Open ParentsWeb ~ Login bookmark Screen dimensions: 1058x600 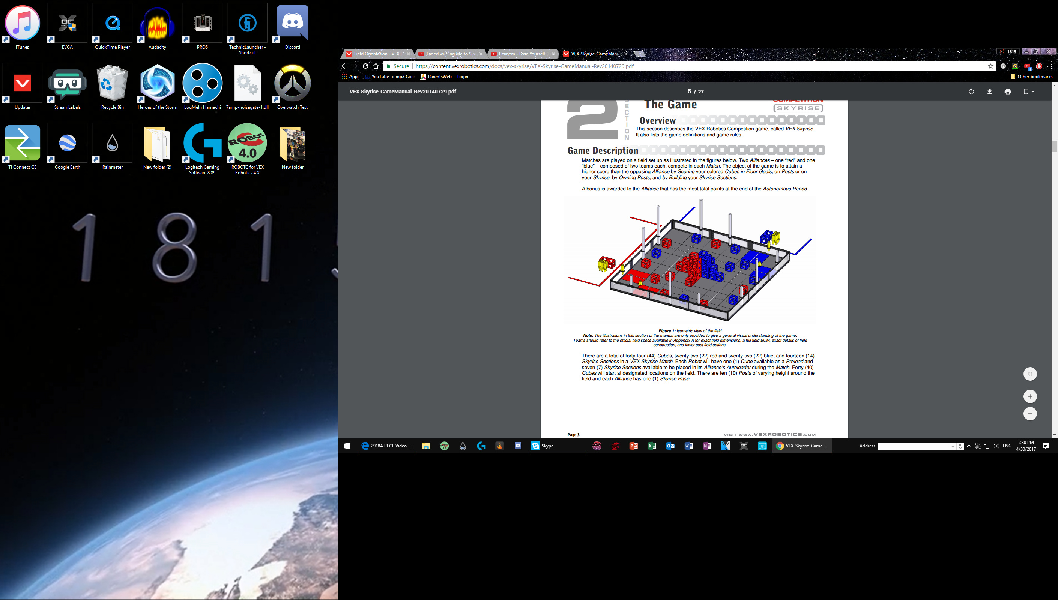coord(444,76)
